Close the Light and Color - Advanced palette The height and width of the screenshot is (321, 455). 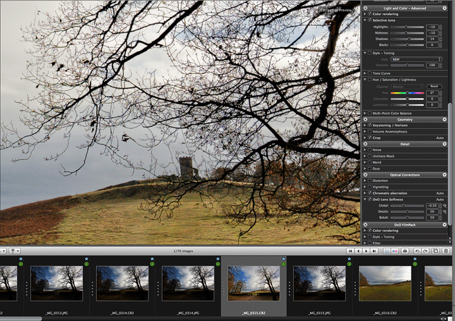365,8
